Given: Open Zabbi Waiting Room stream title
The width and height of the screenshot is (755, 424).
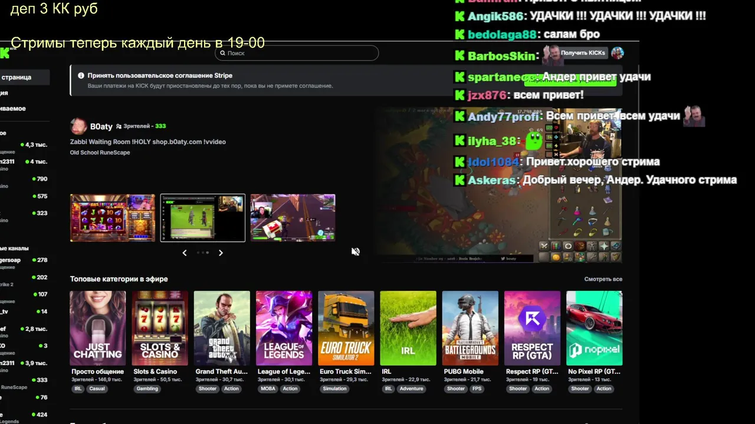Looking at the screenshot, I should [147, 142].
